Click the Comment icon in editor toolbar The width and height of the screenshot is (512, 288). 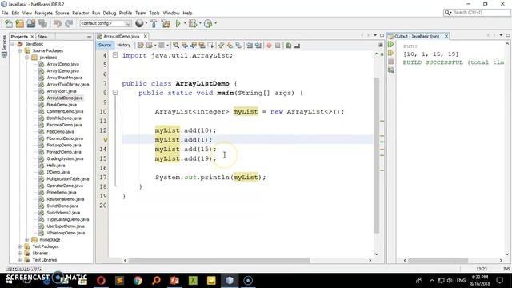click(288, 46)
